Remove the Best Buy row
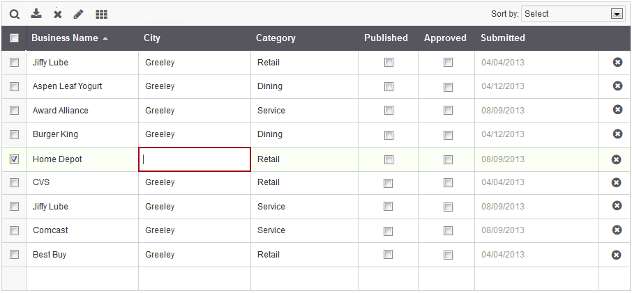Image resolution: width=632 pixels, height=293 pixels. point(617,255)
